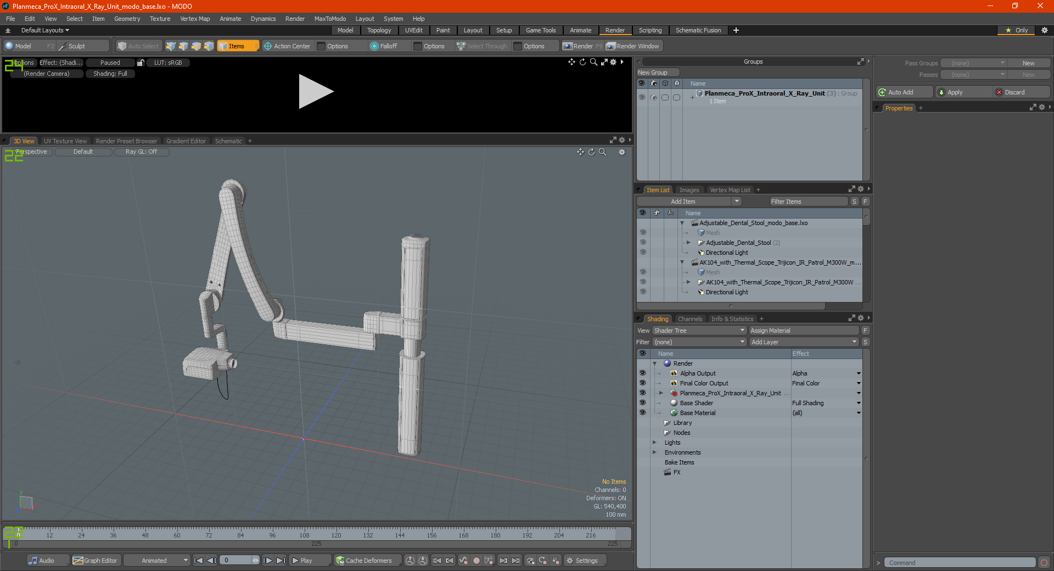This screenshot has width=1054, height=571.
Task: Open the Render Window
Action: click(x=633, y=46)
